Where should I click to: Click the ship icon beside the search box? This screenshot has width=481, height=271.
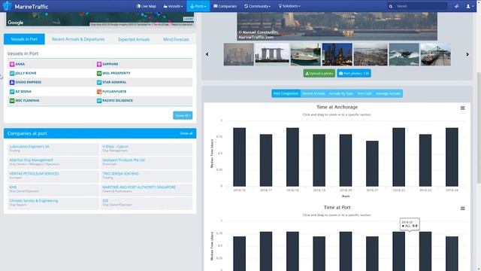456,6
